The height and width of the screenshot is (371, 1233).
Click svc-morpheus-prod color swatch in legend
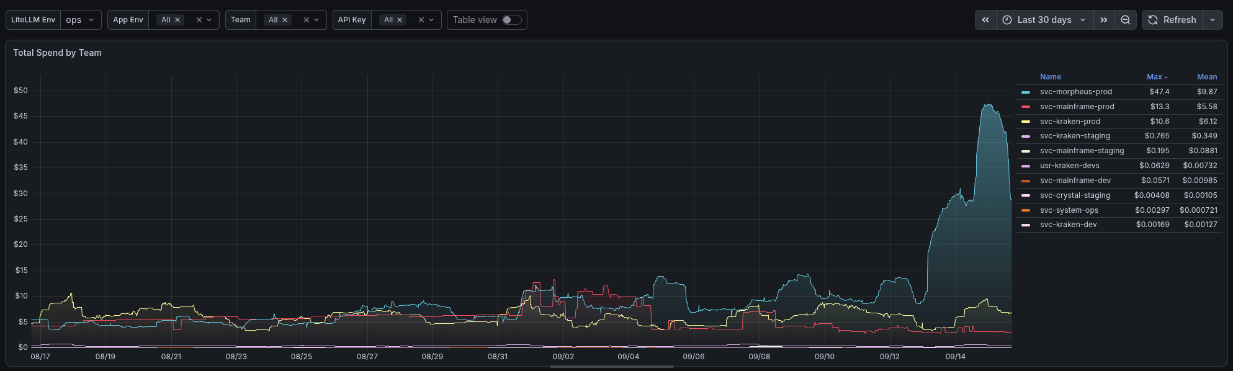pyautogui.click(x=1026, y=92)
